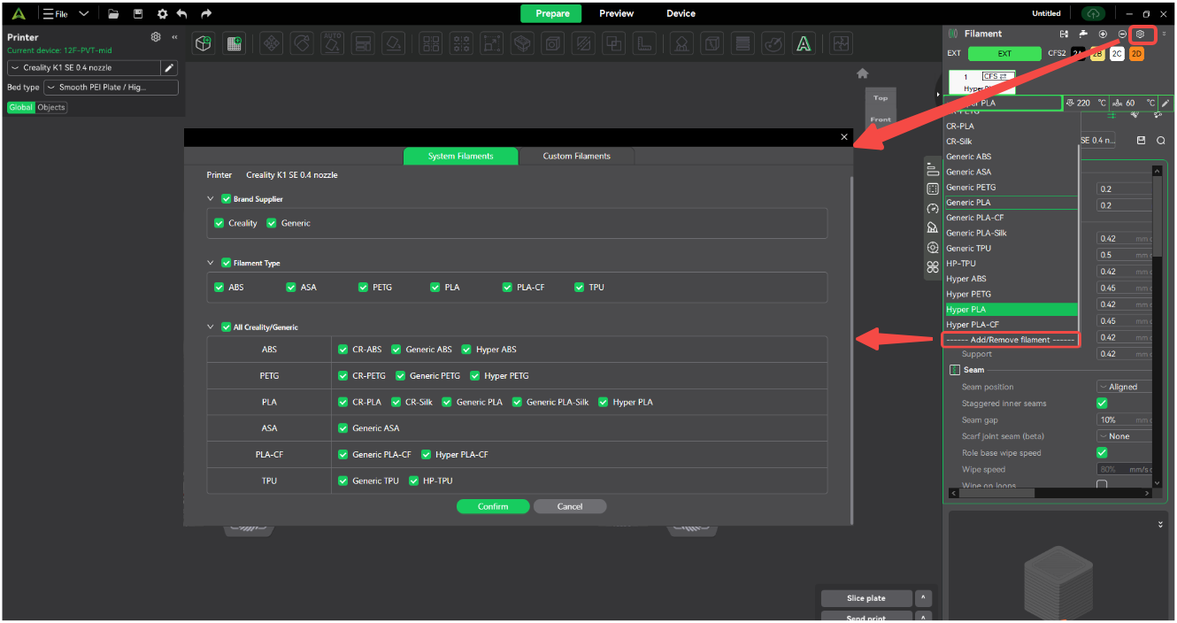Screen dimensions: 1177x623
Task: Click the upload to cloud icon
Action: (1093, 13)
